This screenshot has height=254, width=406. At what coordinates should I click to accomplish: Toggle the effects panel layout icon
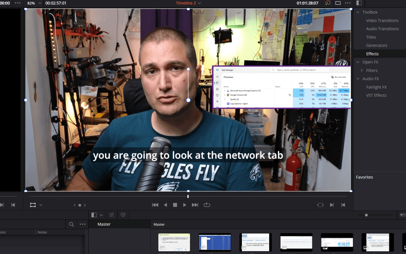(359, 3)
